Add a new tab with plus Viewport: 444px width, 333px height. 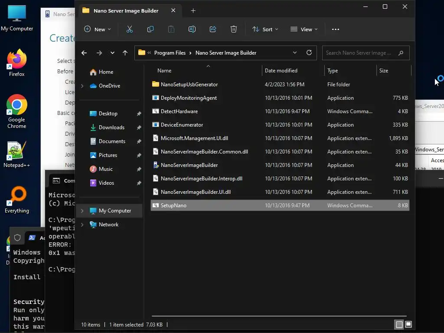point(193,11)
